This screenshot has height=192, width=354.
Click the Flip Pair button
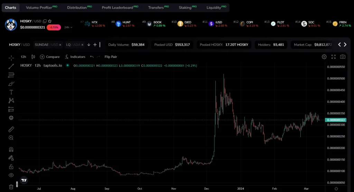click(x=111, y=57)
